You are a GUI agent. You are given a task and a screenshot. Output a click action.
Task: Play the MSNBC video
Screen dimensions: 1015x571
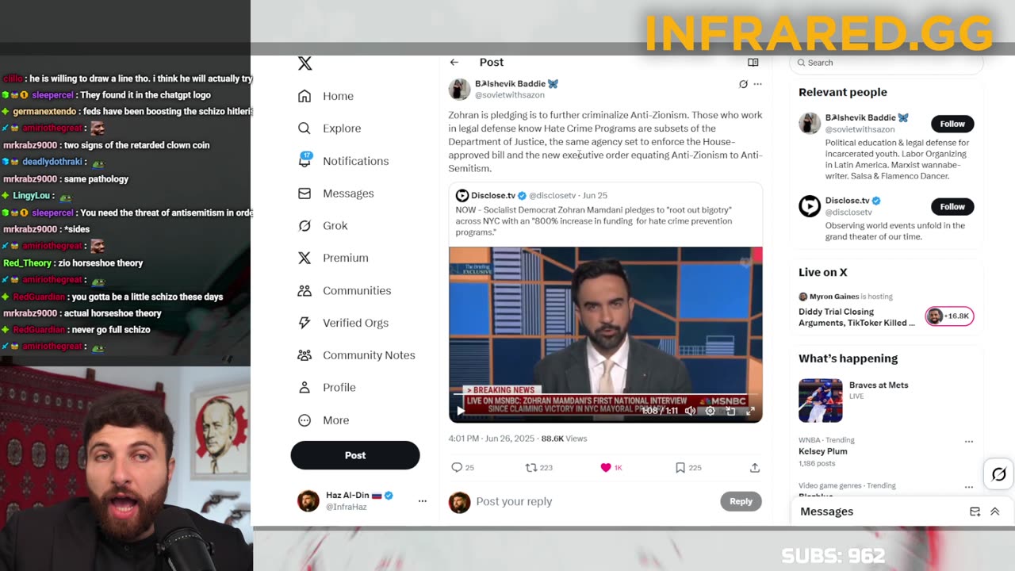[x=460, y=411]
